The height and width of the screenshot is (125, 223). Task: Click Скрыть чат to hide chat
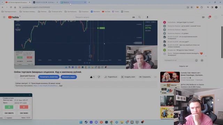184,66
